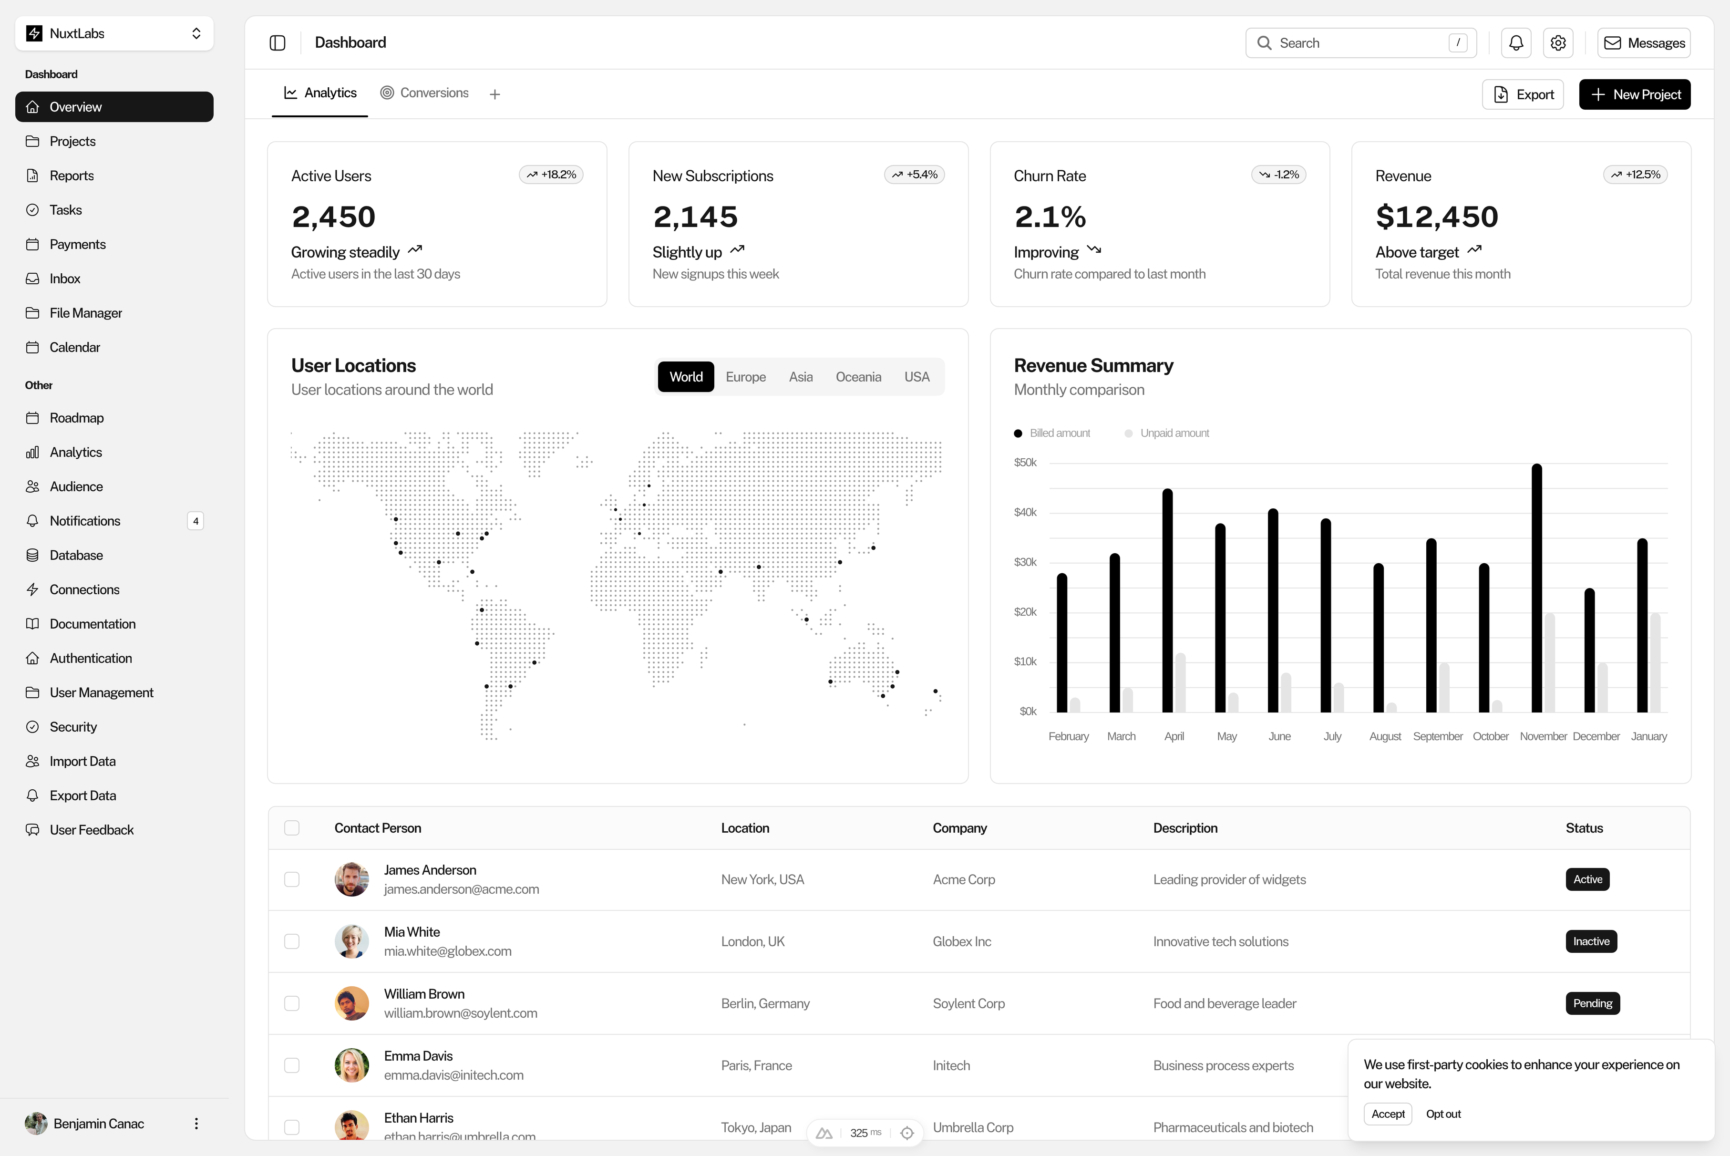Tick the checkbox for William Brown

point(292,1003)
